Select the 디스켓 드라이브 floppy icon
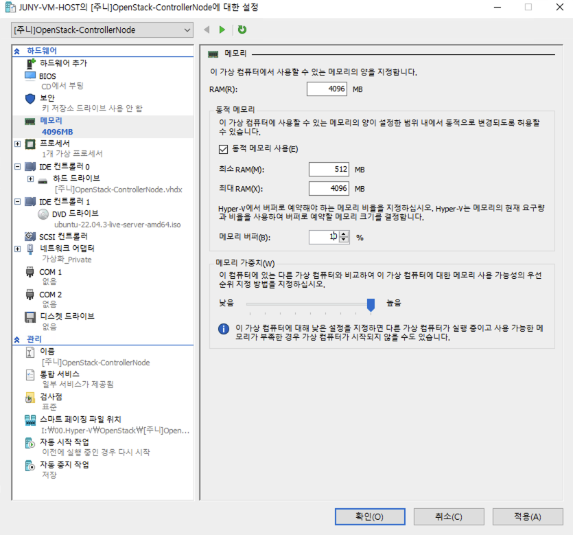The width and height of the screenshot is (573, 535). 30,317
